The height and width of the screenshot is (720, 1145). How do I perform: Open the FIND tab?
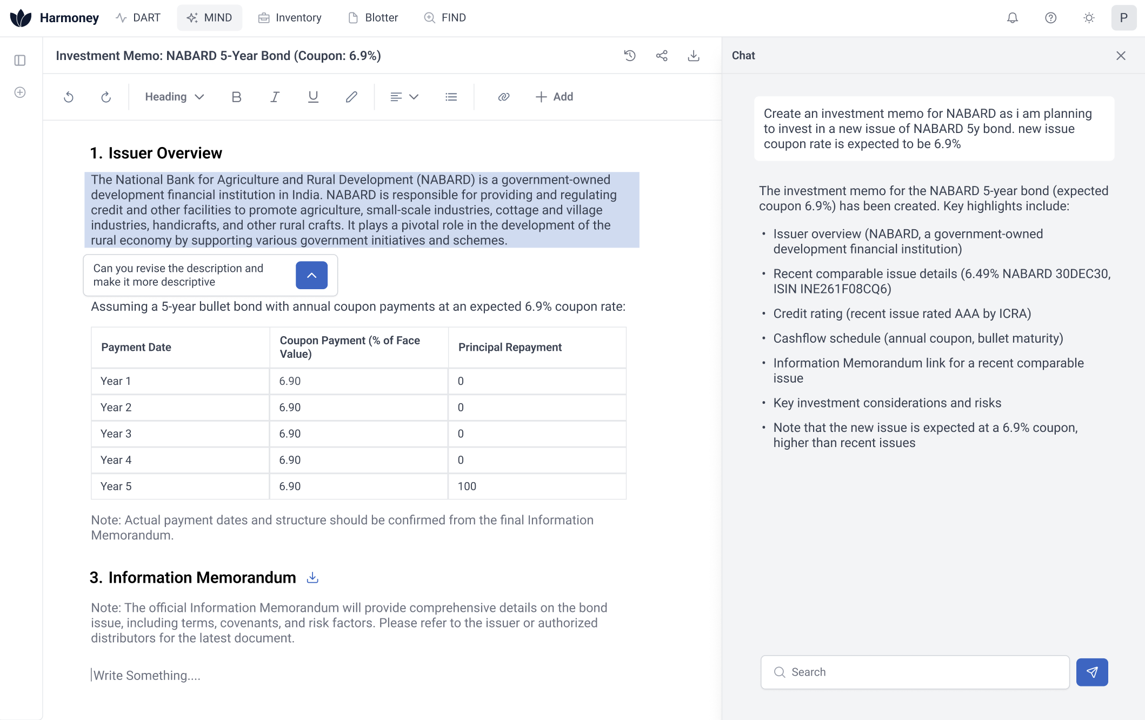click(445, 18)
